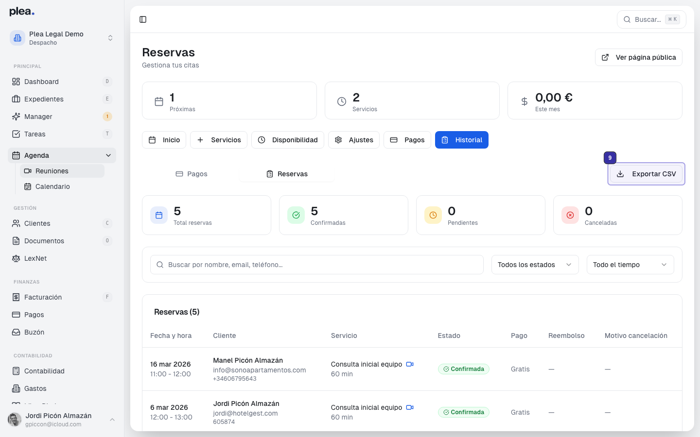Screen dimensions: 700x437
Task: Click phone +34606795643
Action: click(235, 379)
